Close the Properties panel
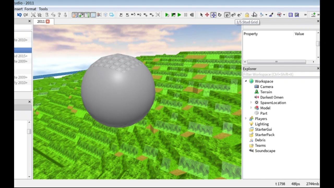334x188 pixels. click(318, 21)
